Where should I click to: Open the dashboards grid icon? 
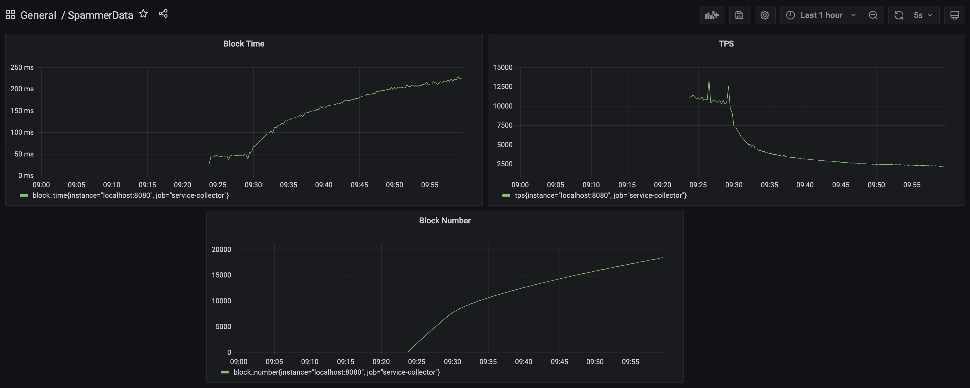(x=10, y=14)
